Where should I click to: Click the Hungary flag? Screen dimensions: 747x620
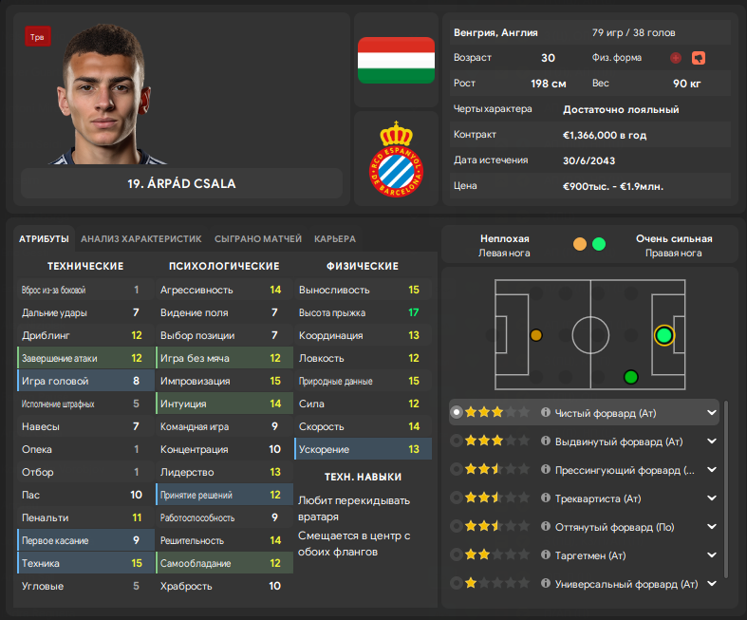395,60
